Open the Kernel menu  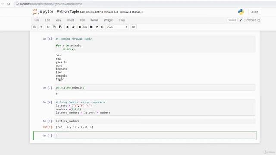point(94,20)
